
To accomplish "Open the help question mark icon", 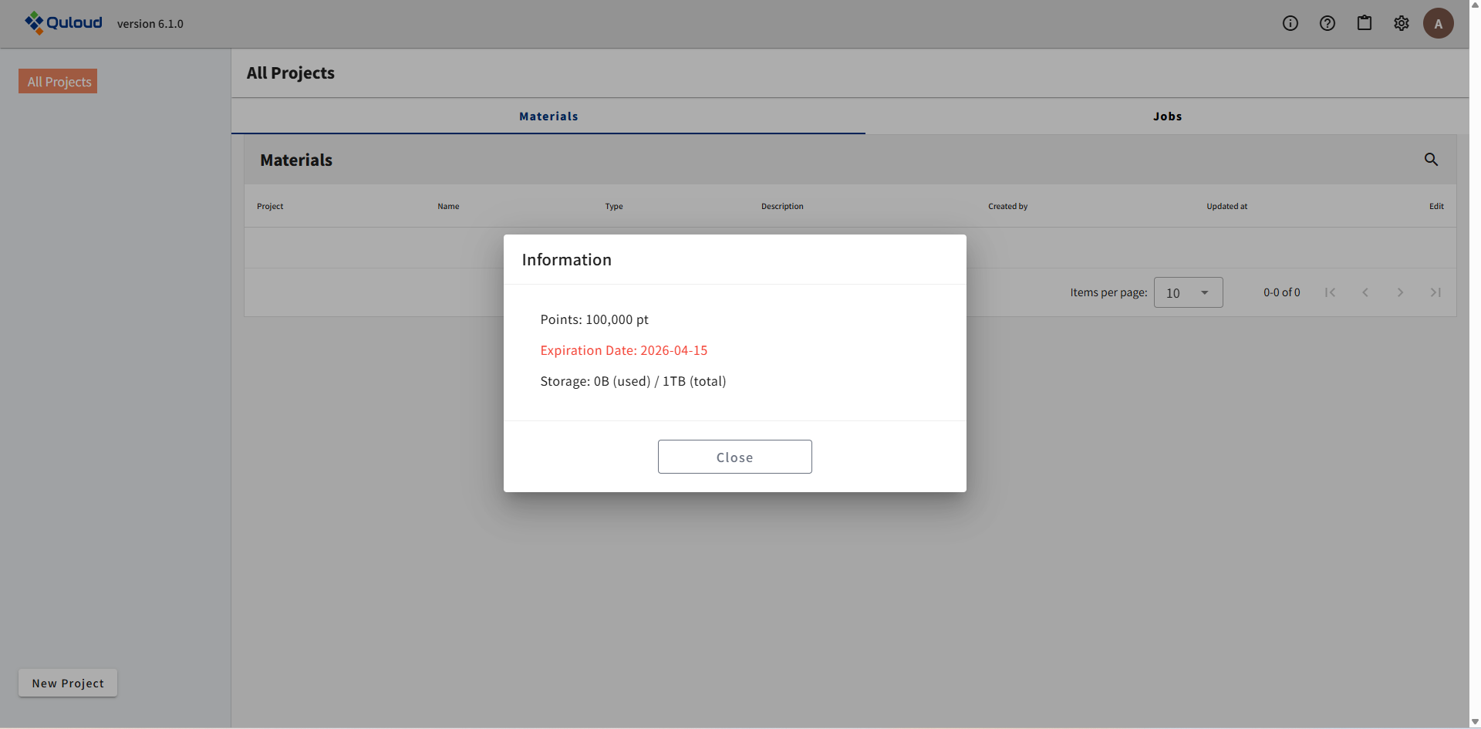I will (x=1328, y=23).
